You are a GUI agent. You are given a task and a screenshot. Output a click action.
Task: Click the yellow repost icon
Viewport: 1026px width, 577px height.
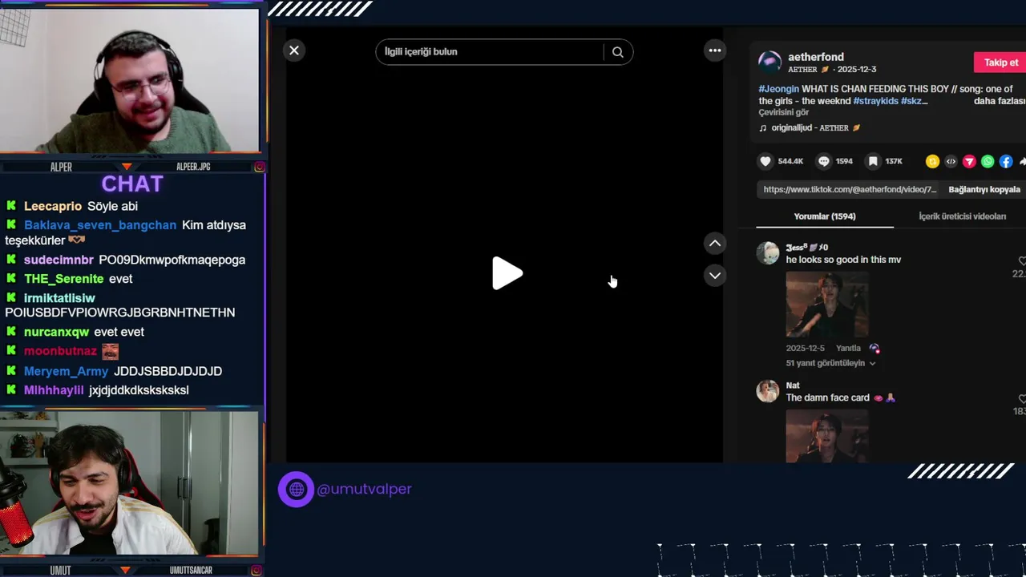(932, 162)
